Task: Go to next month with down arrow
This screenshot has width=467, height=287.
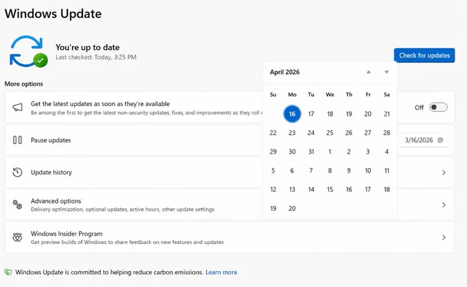Action: 387,72
